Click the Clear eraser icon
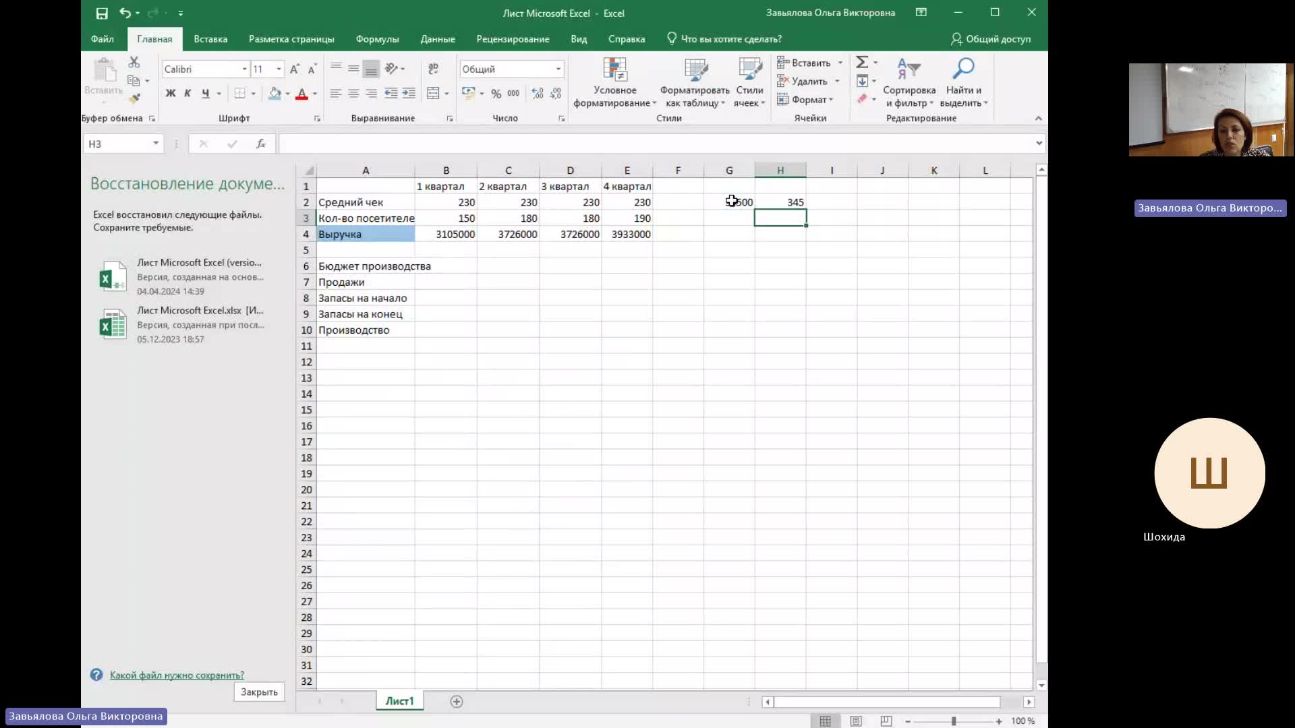 (862, 99)
